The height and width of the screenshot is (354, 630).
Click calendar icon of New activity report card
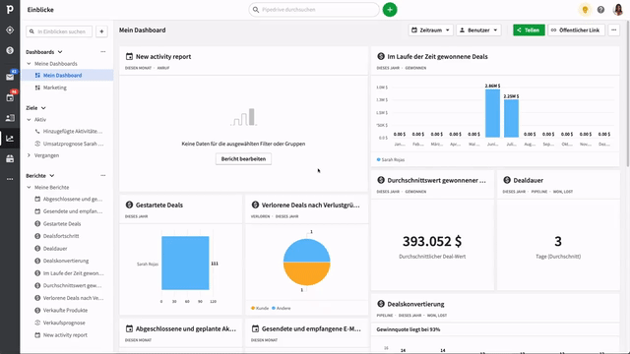click(x=129, y=57)
